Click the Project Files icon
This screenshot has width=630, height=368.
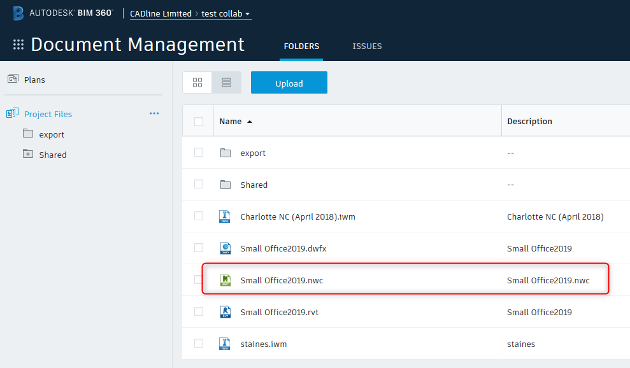(x=12, y=113)
